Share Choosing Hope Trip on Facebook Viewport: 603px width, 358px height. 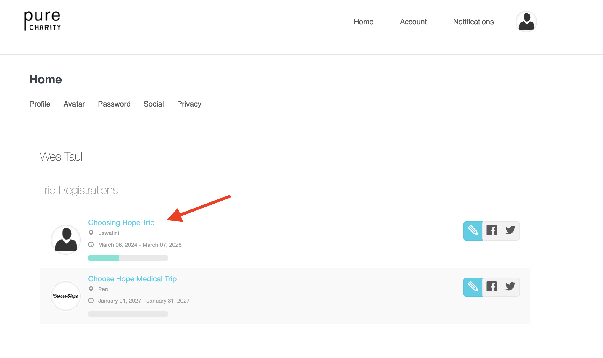tap(491, 231)
